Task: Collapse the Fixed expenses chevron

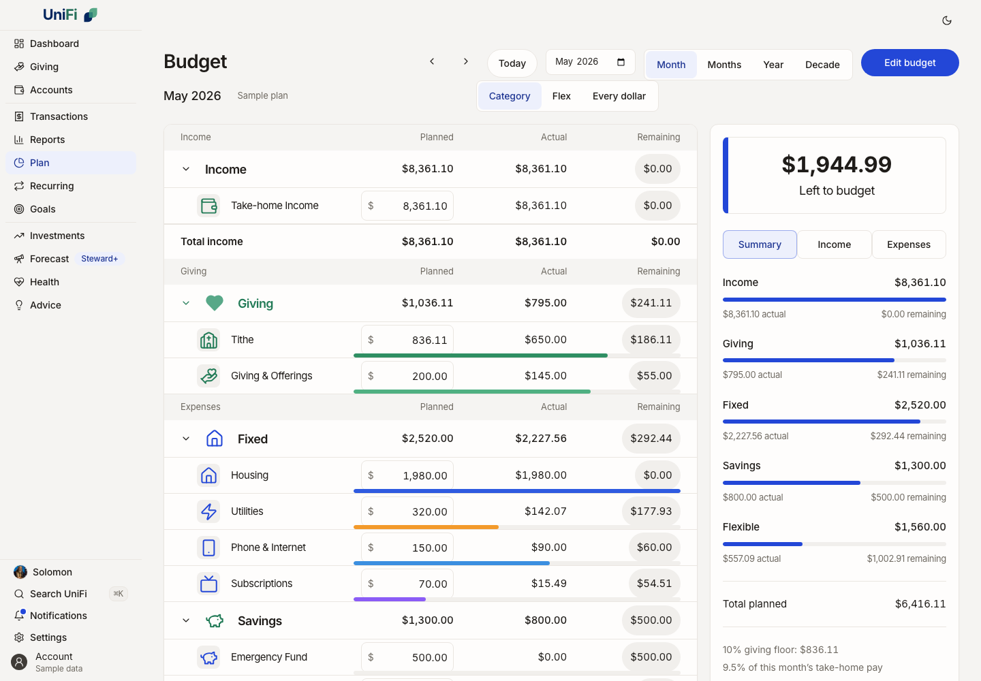Action: (186, 439)
